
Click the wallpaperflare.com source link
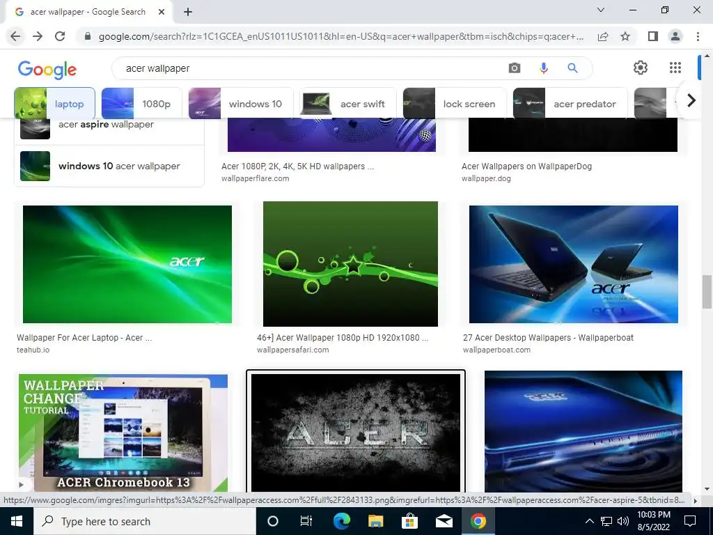click(x=255, y=178)
